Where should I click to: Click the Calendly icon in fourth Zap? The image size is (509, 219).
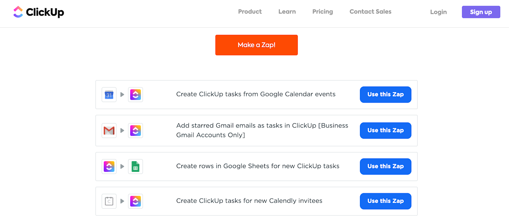coord(109,201)
